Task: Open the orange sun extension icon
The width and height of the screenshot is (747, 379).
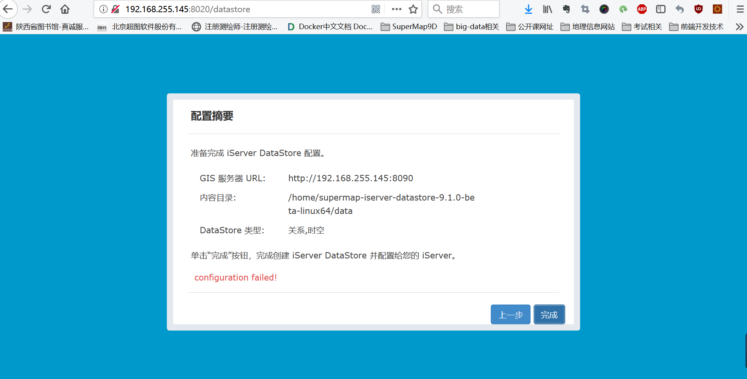Action: coord(717,9)
